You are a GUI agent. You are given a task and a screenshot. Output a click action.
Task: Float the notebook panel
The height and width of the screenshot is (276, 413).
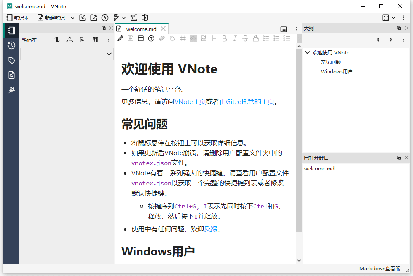click(x=104, y=28)
